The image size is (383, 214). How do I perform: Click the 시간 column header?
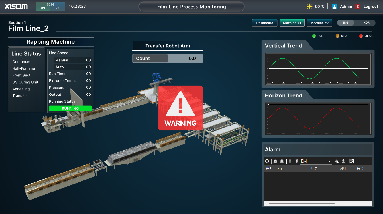[x=292, y=168]
